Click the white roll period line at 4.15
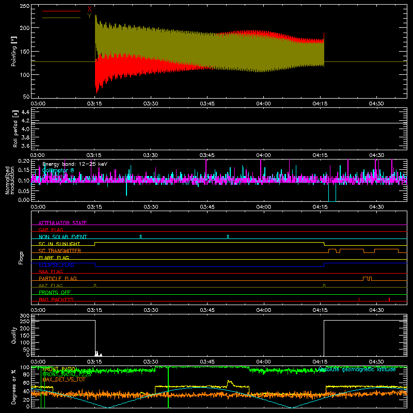This screenshot has width=413, height=413. [219, 123]
